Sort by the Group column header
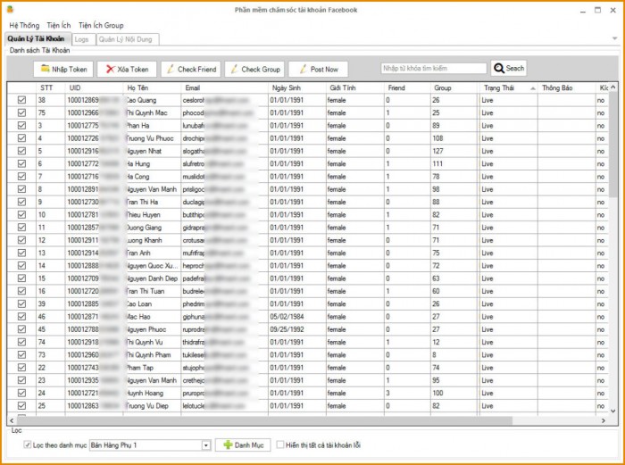 point(454,87)
